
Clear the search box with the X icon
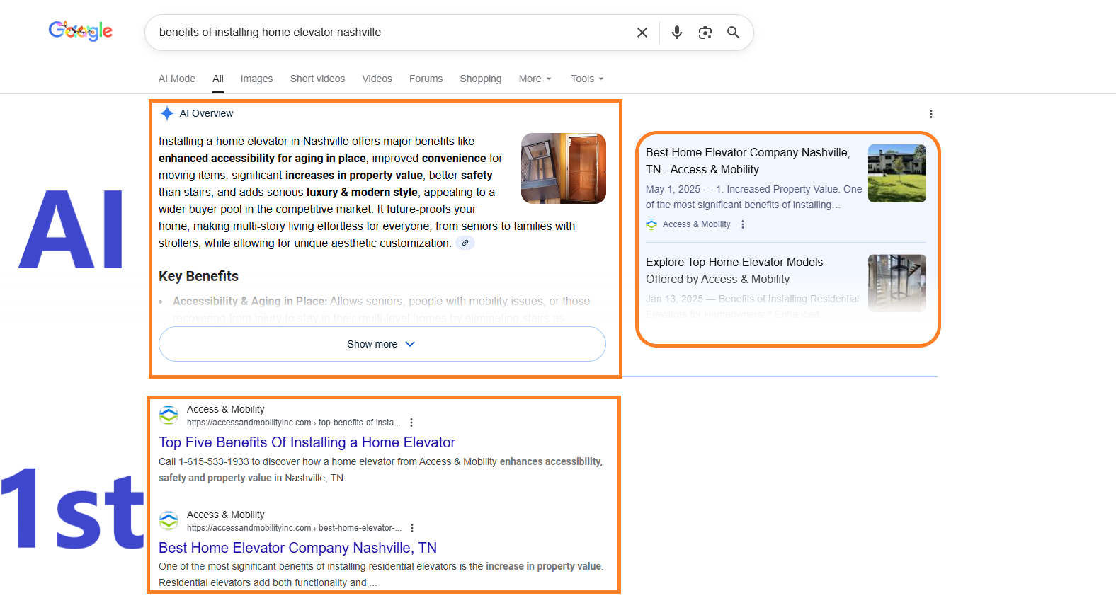click(642, 33)
